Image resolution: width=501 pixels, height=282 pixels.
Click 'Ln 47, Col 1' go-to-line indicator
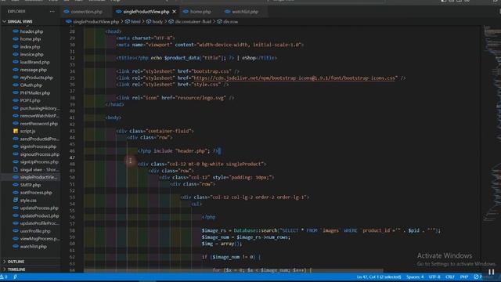coord(379,277)
